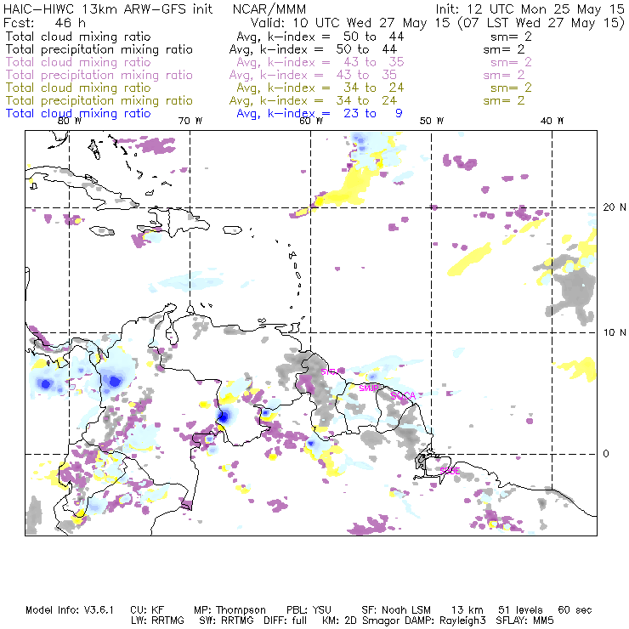Click the olive "Total cloud mixing ratio" legend line
Screen dimensions: 629x629
(78, 88)
